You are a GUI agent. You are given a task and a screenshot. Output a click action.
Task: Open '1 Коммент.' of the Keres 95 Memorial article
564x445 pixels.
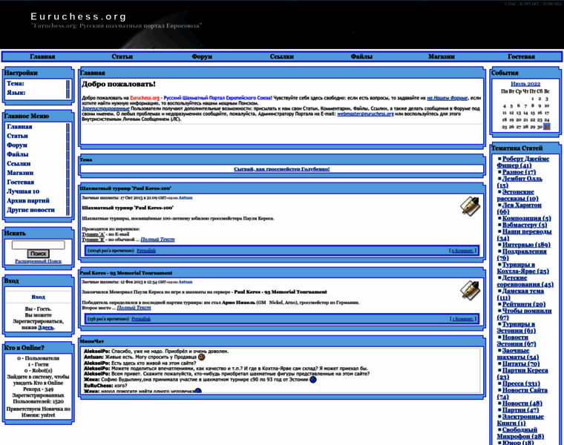(463, 319)
